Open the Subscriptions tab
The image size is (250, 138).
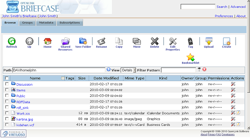click(70, 23)
